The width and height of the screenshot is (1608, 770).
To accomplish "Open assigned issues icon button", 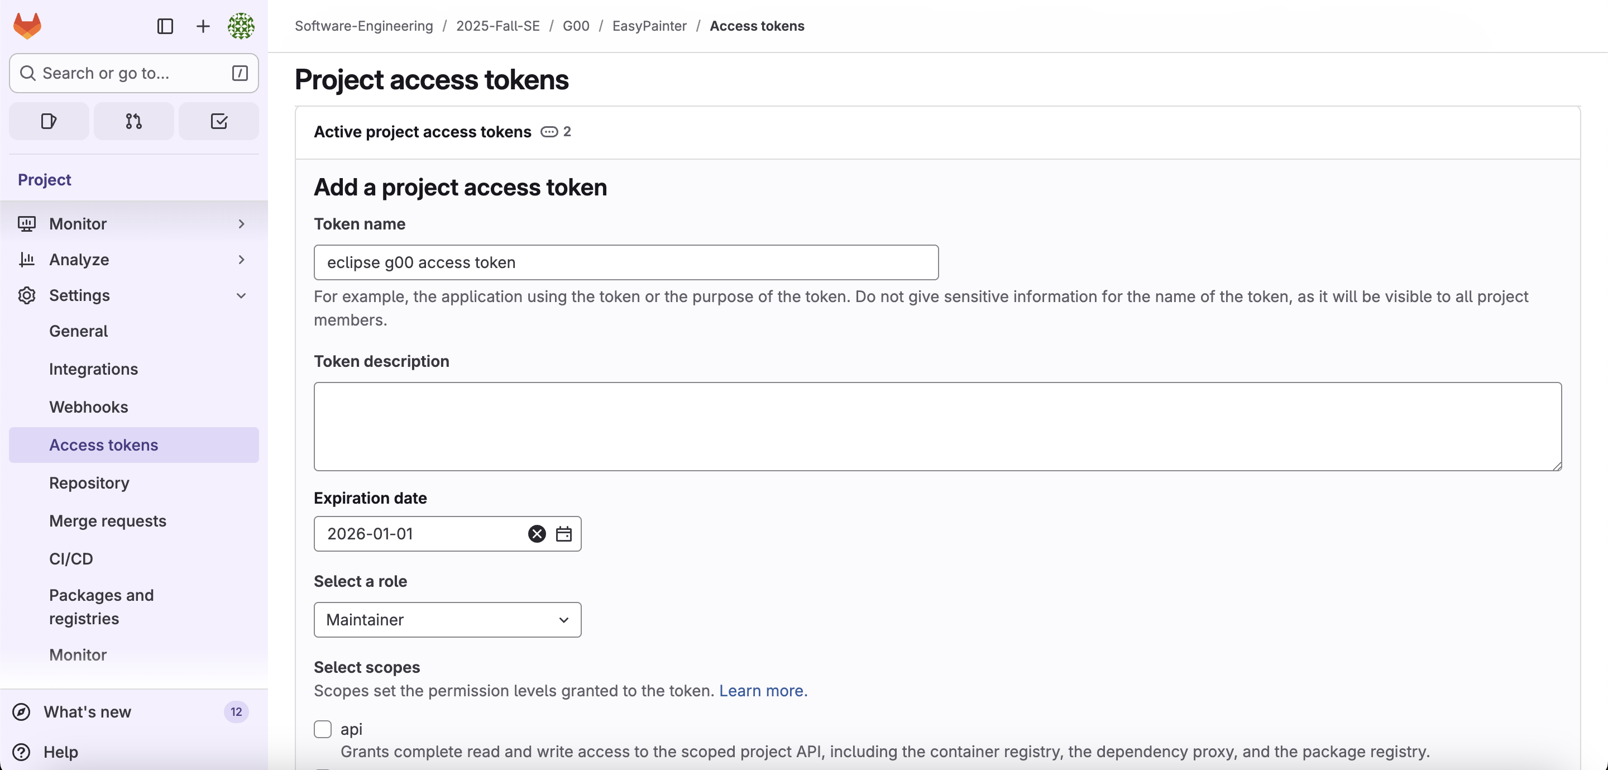I will 49,121.
